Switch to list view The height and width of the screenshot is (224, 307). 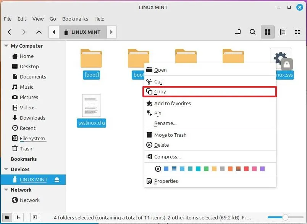click(x=283, y=32)
